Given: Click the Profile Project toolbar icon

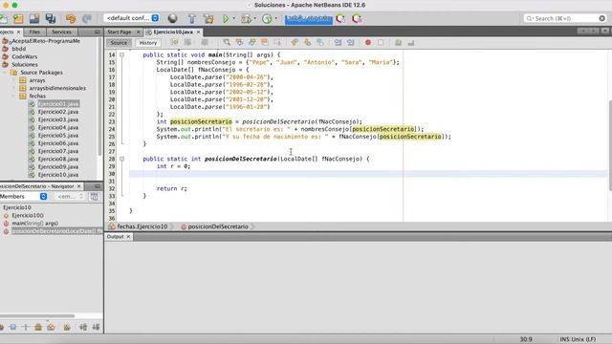Looking at the screenshot, I should [267, 18].
